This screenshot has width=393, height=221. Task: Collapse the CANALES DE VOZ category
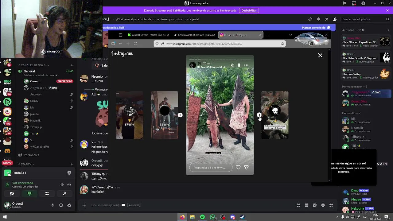[33, 65]
